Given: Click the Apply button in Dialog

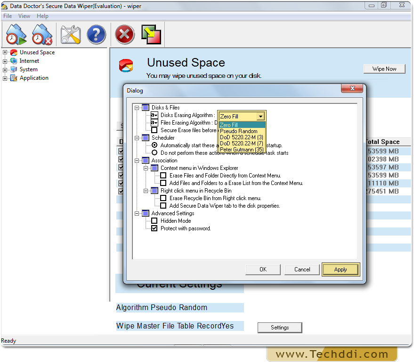Looking at the screenshot, I should tap(341, 269).
